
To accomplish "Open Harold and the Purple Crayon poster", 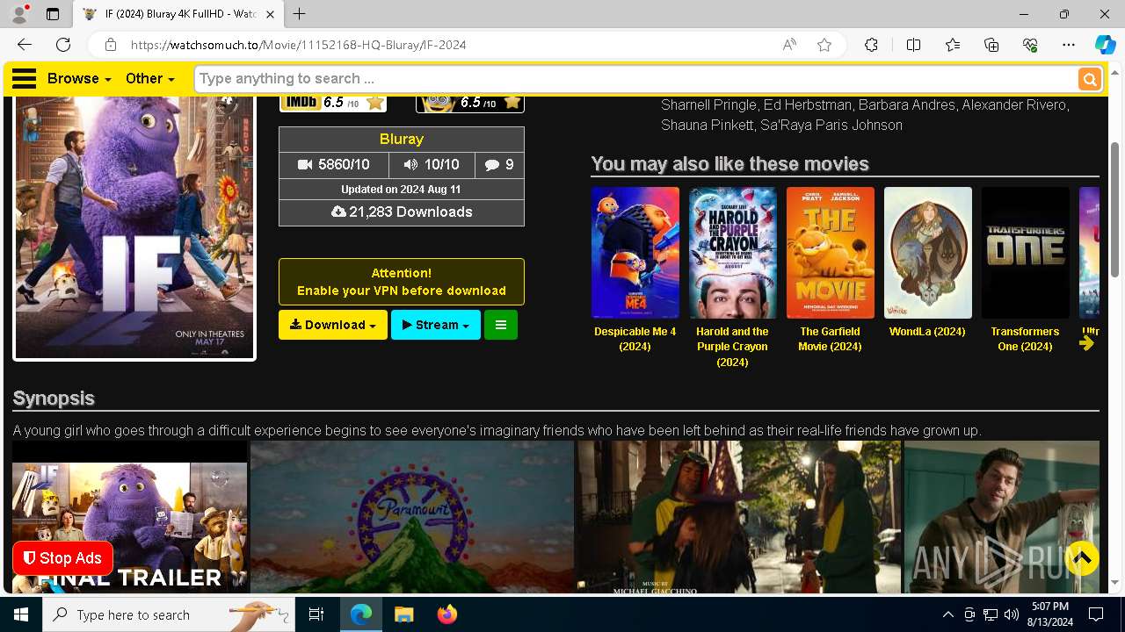I will [733, 253].
